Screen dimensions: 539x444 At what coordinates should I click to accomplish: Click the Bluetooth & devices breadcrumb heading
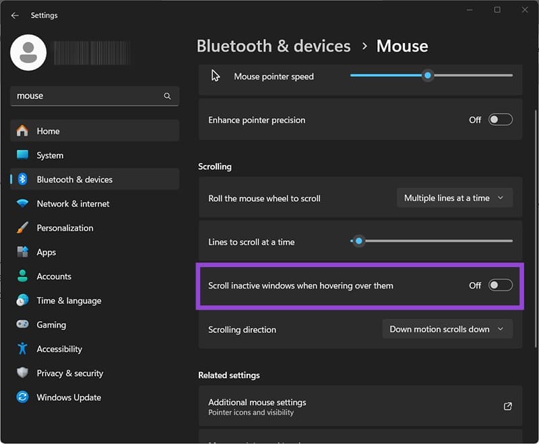[x=274, y=46]
